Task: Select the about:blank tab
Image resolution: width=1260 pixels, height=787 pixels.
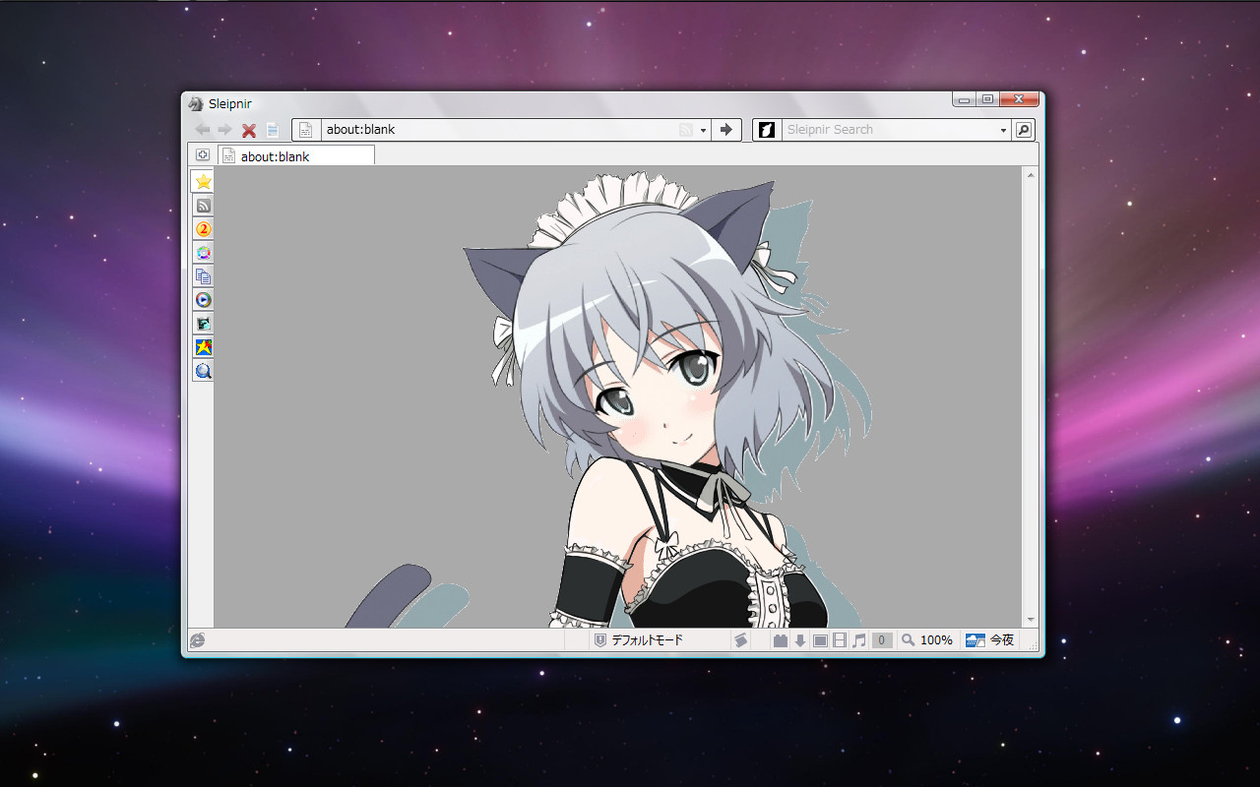Action: (x=295, y=155)
